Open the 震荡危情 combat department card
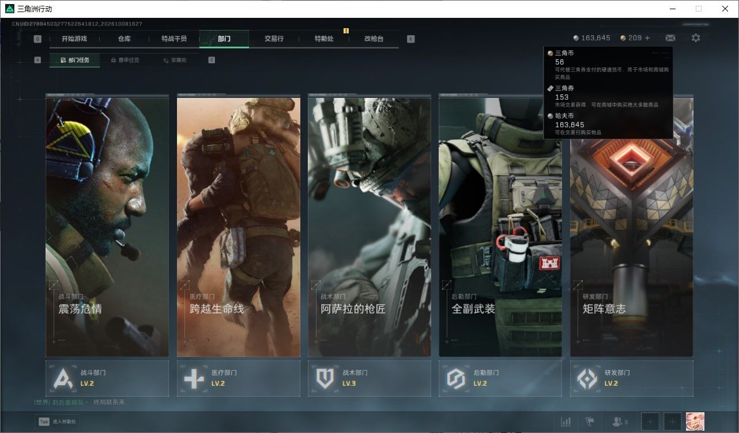This screenshot has width=739, height=433. tap(107, 227)
